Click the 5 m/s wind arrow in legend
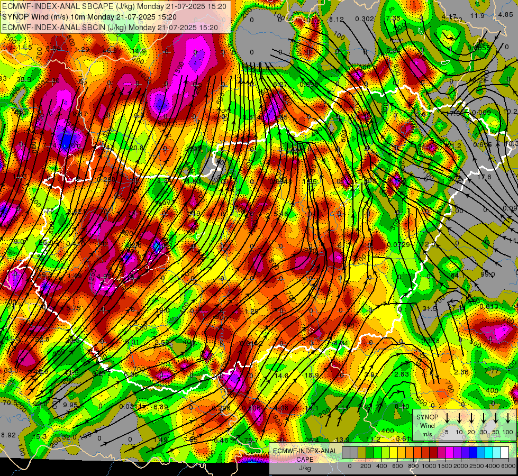This screenshot has height=476, width=518. (x=447, y=418)
